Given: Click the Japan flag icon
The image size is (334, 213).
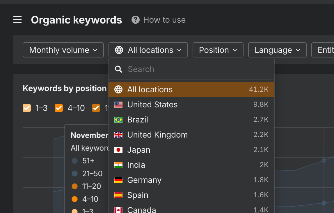Looking at the screenshot, I should pos(118,150).
